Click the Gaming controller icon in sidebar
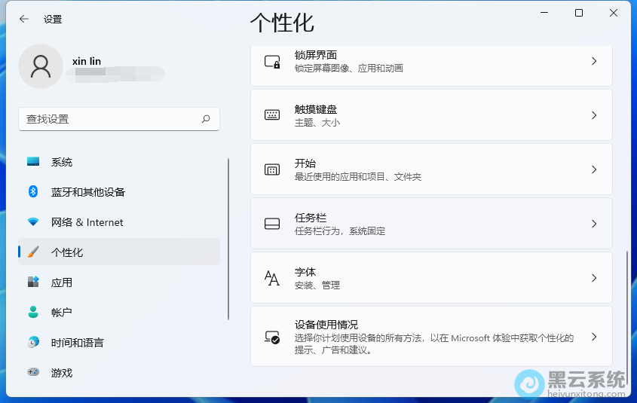This screenshot has height=403, width=637. pyautogui.click(x=33, y=372)
